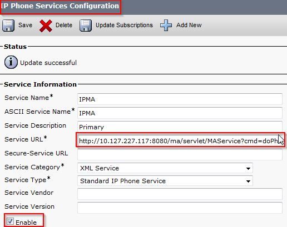Click the blue plus Add New icon
Viewport: 287px width, 227px height.
(166, 25)
